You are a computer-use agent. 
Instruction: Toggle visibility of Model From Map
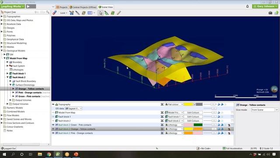click(53, 112)
